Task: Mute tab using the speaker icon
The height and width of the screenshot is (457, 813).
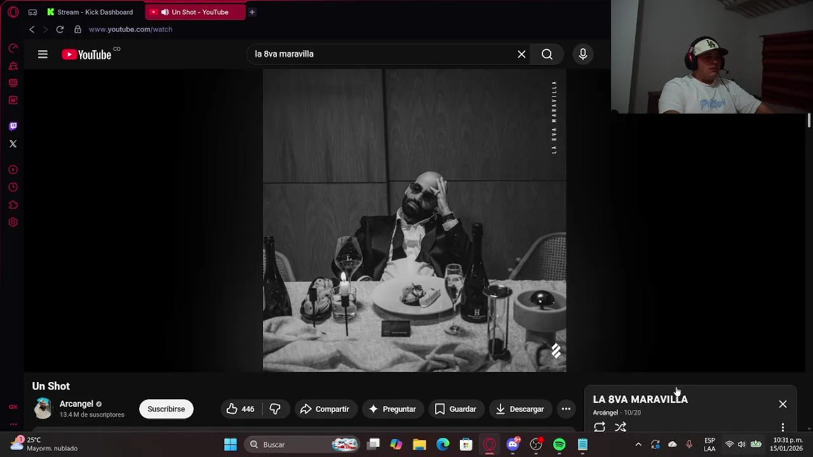Action: (165, 12)
